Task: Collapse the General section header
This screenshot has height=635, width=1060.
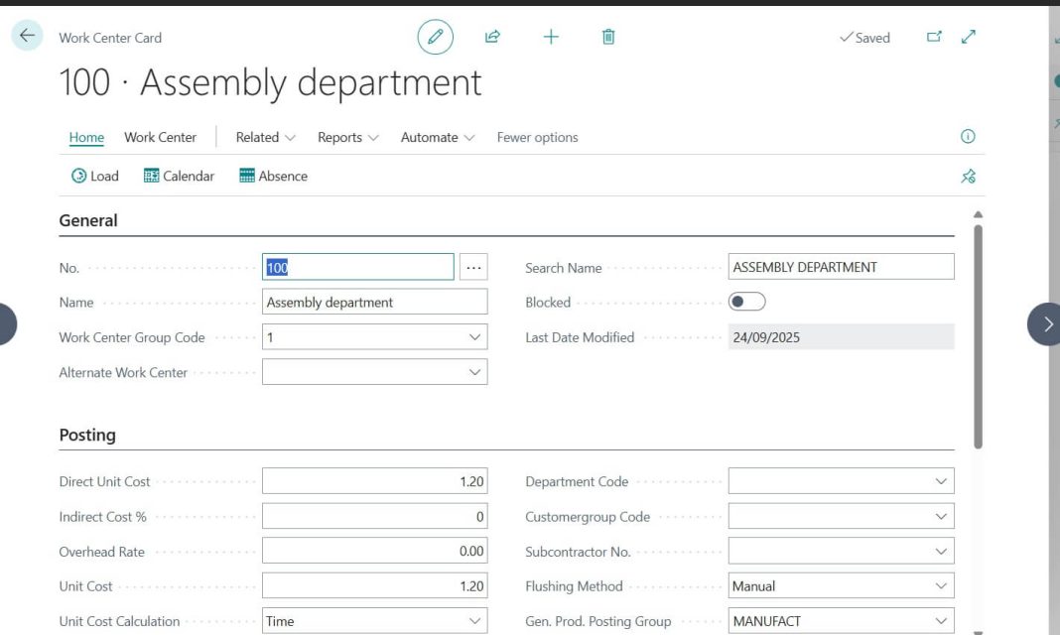Action: coord(87,220)
